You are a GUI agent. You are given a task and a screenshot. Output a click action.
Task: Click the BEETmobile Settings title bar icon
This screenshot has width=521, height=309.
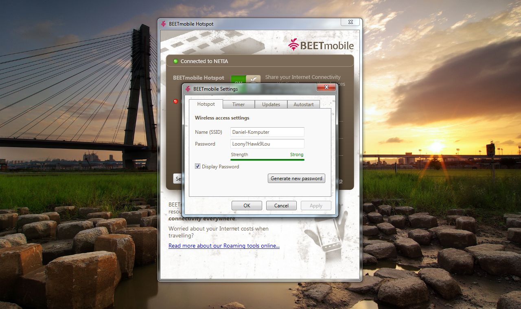pos(188,89)
